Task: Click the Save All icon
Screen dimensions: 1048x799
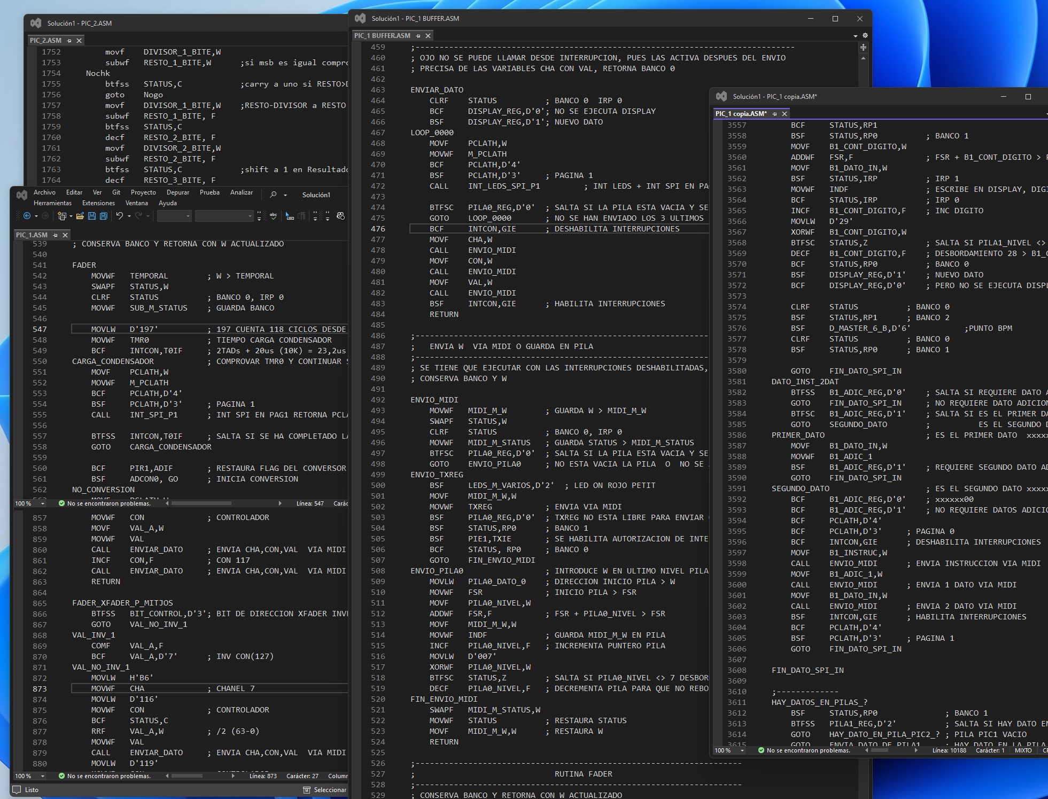Action: coord(104,216)
